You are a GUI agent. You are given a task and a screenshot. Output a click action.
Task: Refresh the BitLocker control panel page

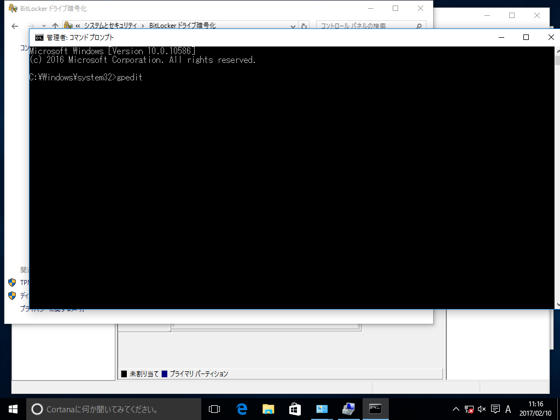click(304, 26)
